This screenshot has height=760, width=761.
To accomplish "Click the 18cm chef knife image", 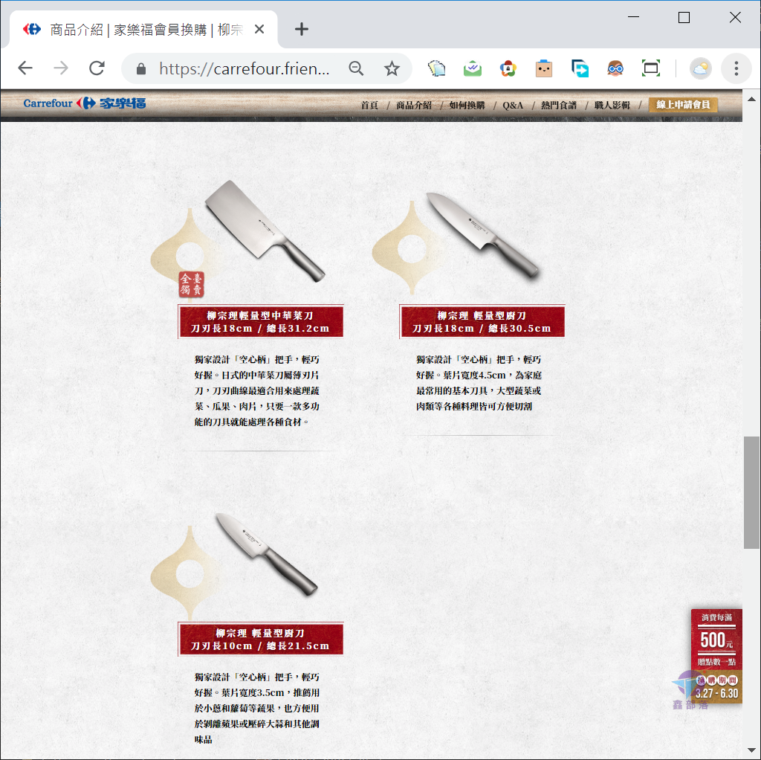I will click(483, 236).
